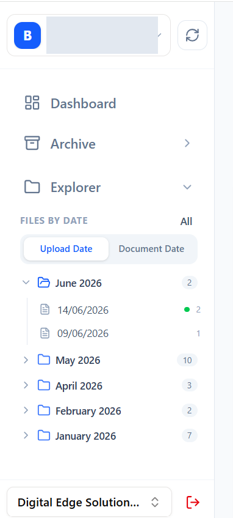Expand the January 2026 folder chevron
Viewport: 233px width, 518px height.
26,435
